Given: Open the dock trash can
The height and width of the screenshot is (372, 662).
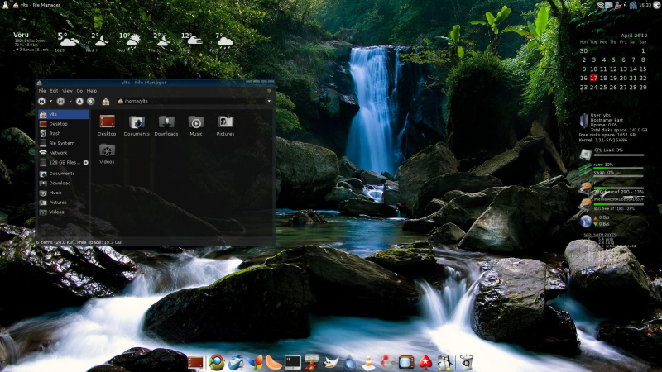Looking at the screenshot, I should [x=466, y=362].
